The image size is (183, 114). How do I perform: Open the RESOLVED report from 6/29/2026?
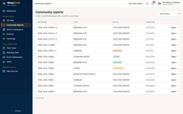click(x=174, y=62)
